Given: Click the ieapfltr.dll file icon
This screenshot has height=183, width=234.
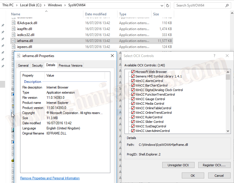Looking at the screenshot, I should 14,29.
